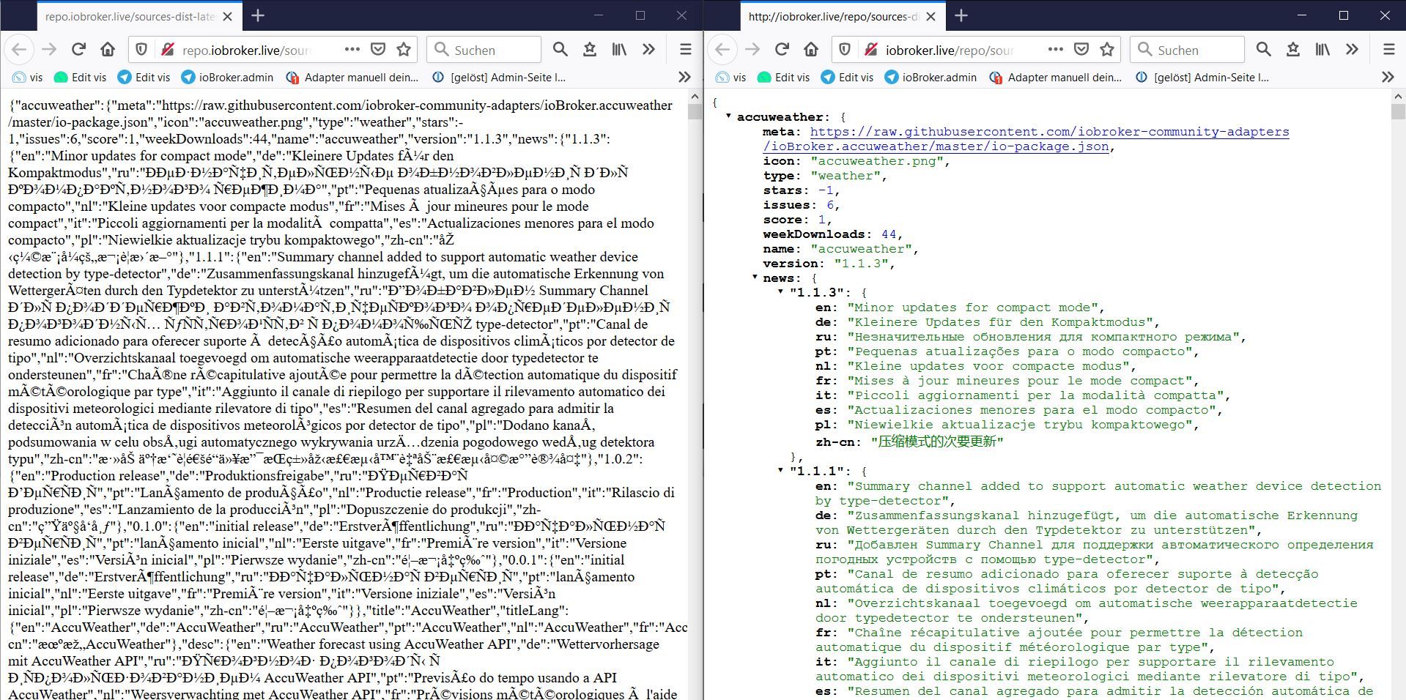Screen dimensions: 1406x700
Task: Collapse the news JSON node
Action: pyautogui.click(x=755, y=277)
